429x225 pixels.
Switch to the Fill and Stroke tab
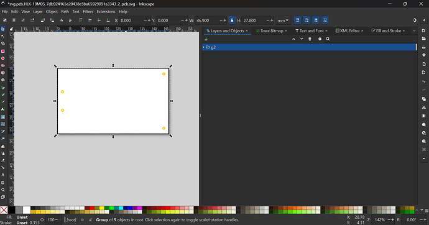[386, 31]
